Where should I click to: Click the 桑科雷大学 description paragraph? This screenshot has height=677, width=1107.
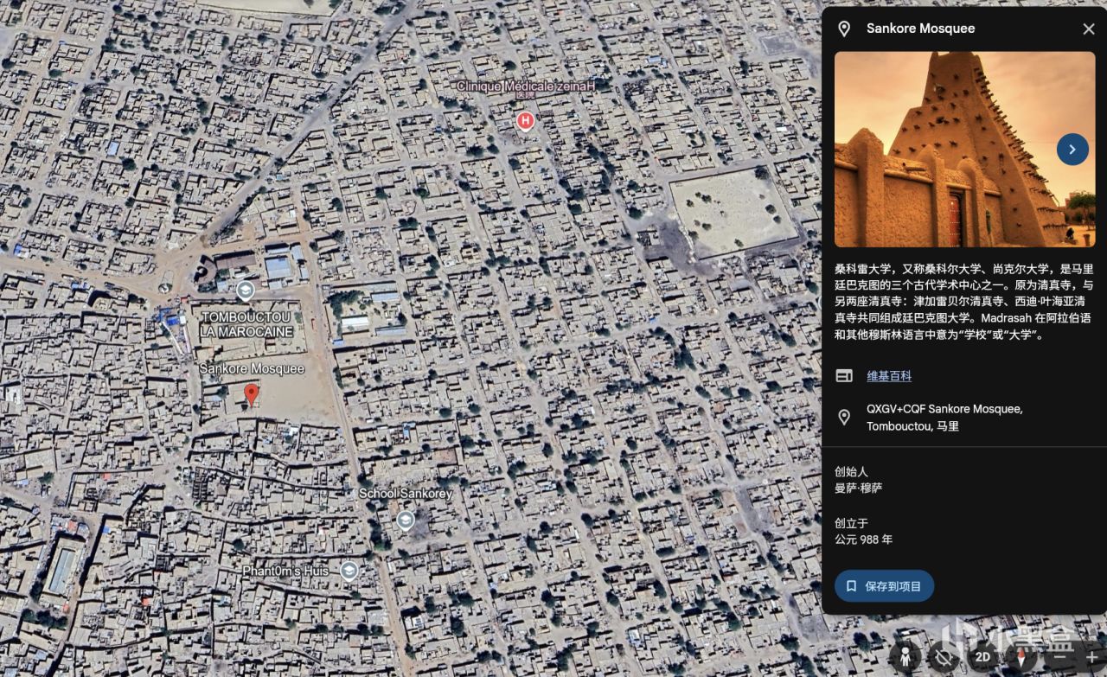pyautogui.click(x=964, y=302)
